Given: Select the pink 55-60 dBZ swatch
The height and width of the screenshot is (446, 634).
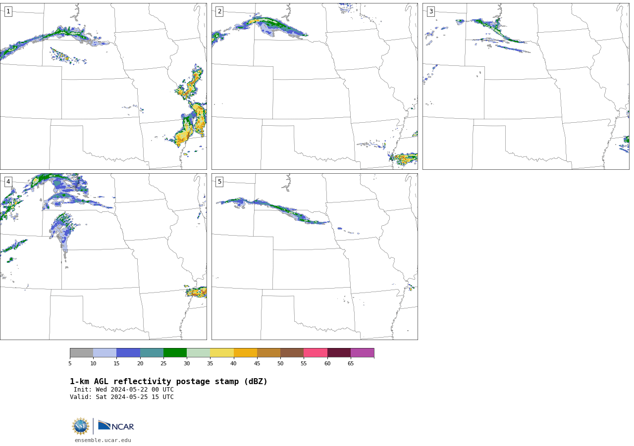Looking at the screenshot, I should click(316, 353).
